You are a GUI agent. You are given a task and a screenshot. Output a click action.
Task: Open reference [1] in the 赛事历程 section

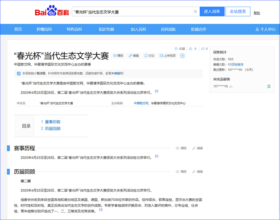[157, 156]
